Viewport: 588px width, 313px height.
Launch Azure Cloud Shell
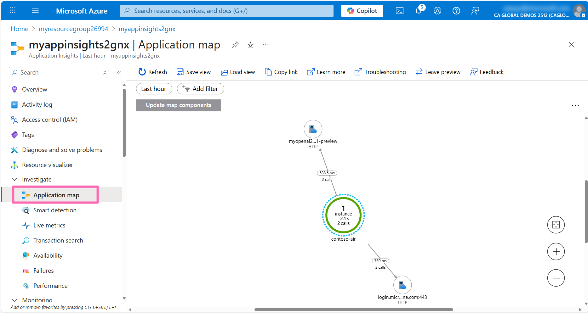(399, 10)
